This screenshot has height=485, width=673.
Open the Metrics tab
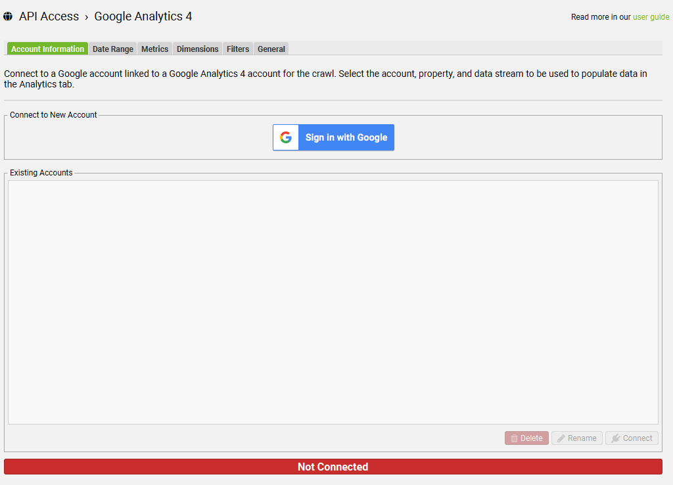coord(155,49)
